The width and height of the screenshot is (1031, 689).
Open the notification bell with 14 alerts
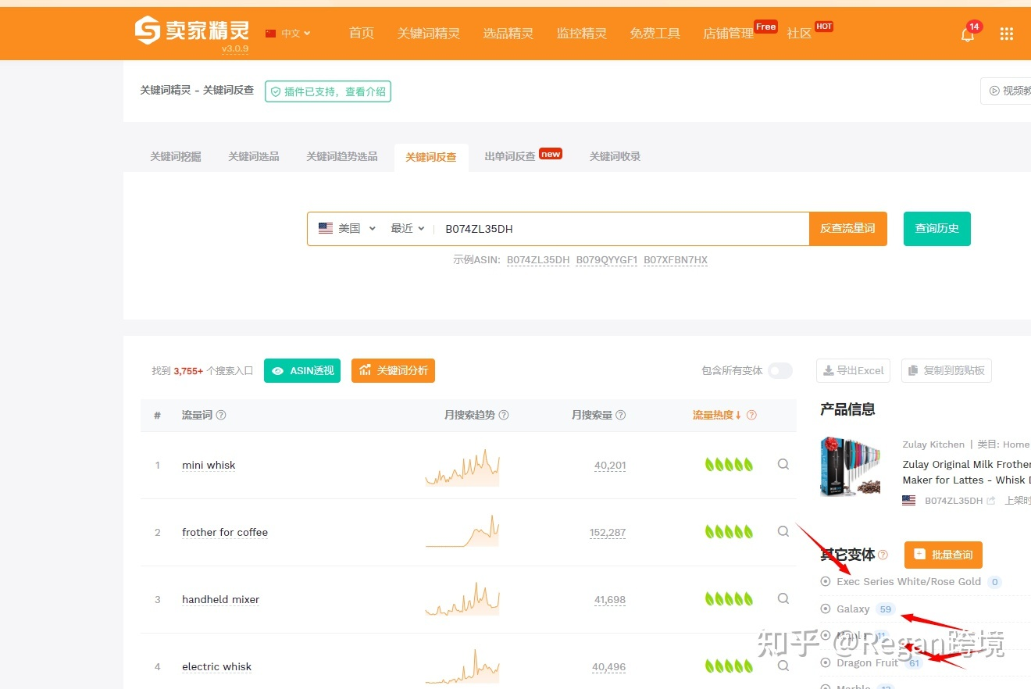(968, 34)
